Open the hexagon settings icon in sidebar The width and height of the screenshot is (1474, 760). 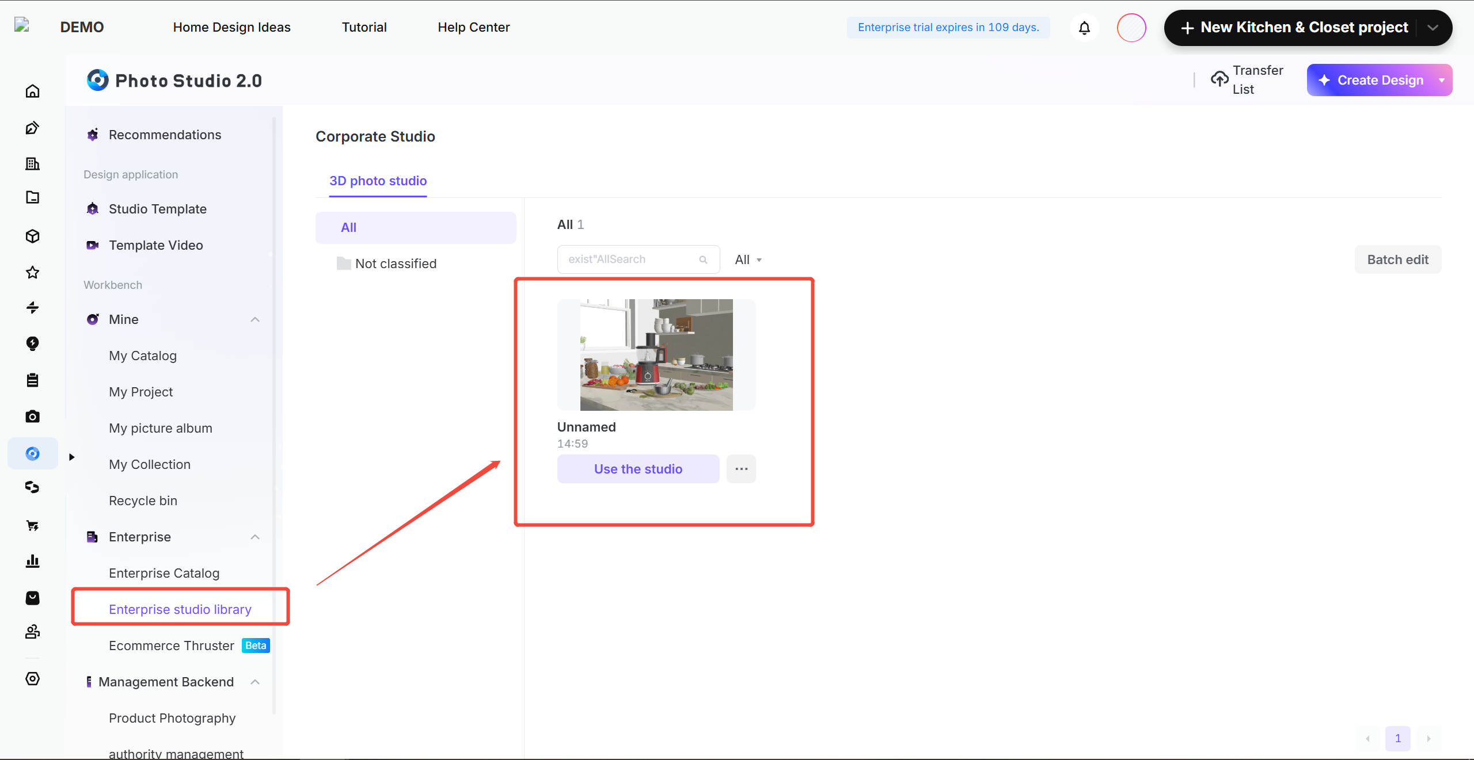(33, 679)
